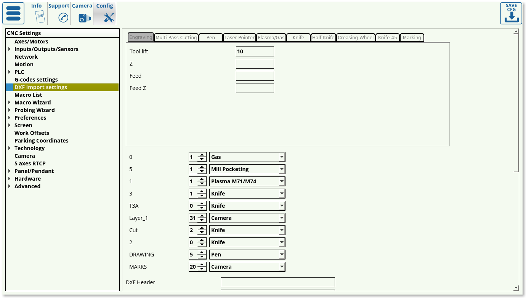
Task: Open the Pen dropdown for DRAWING layer
Action: (281, 255)
